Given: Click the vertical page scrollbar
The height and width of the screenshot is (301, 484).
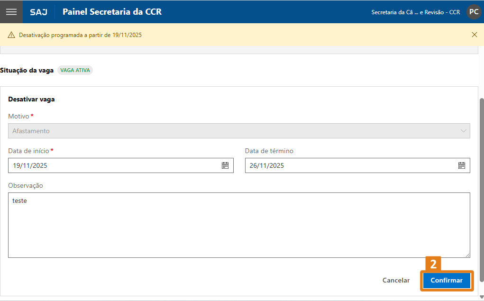Looking at the screenshot, I should 482,190.
